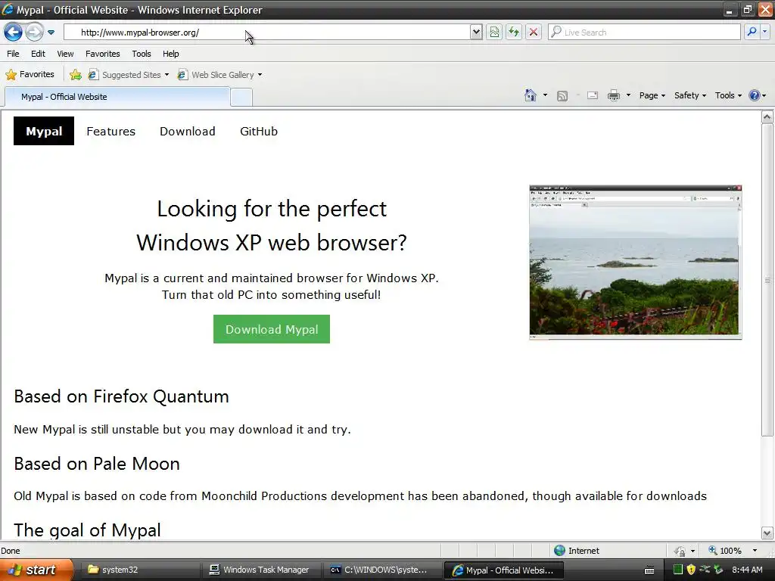The height and width of the screenshot is (581, 775).
Task: Open the Tools command bar menu
Action: [728, 95]
